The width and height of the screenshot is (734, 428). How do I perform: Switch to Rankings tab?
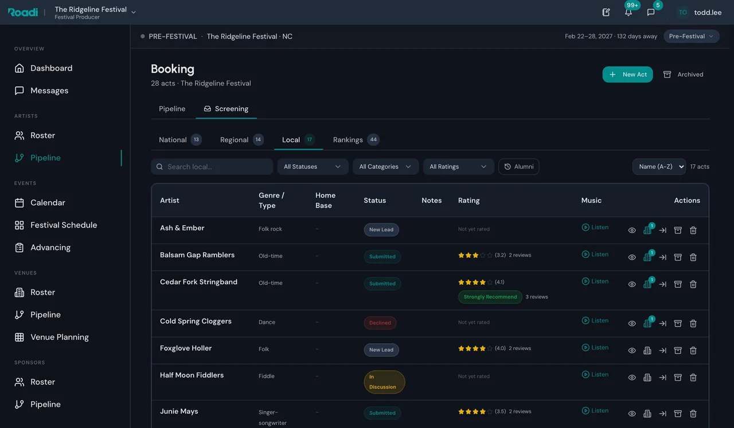point(356,140)
